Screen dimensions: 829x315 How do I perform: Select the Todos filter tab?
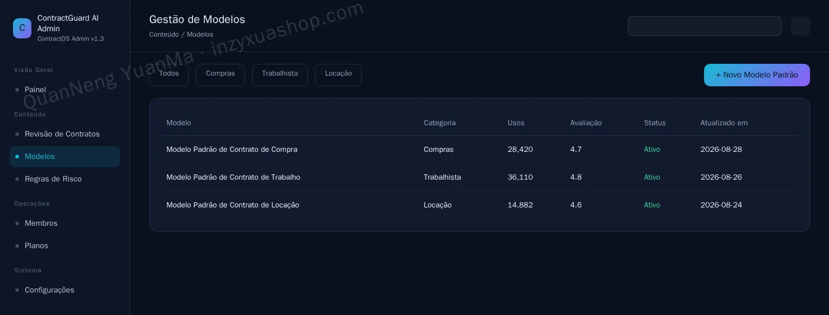(169, 75)
